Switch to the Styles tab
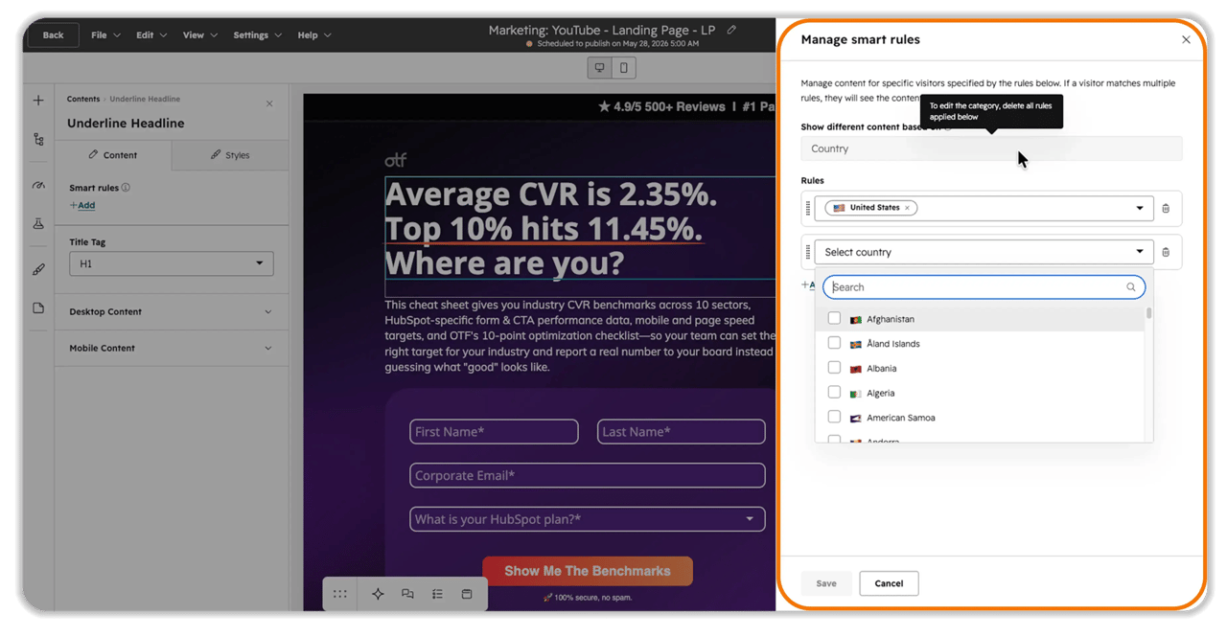Screen dimensions: 1227x637 coord(230,154)
